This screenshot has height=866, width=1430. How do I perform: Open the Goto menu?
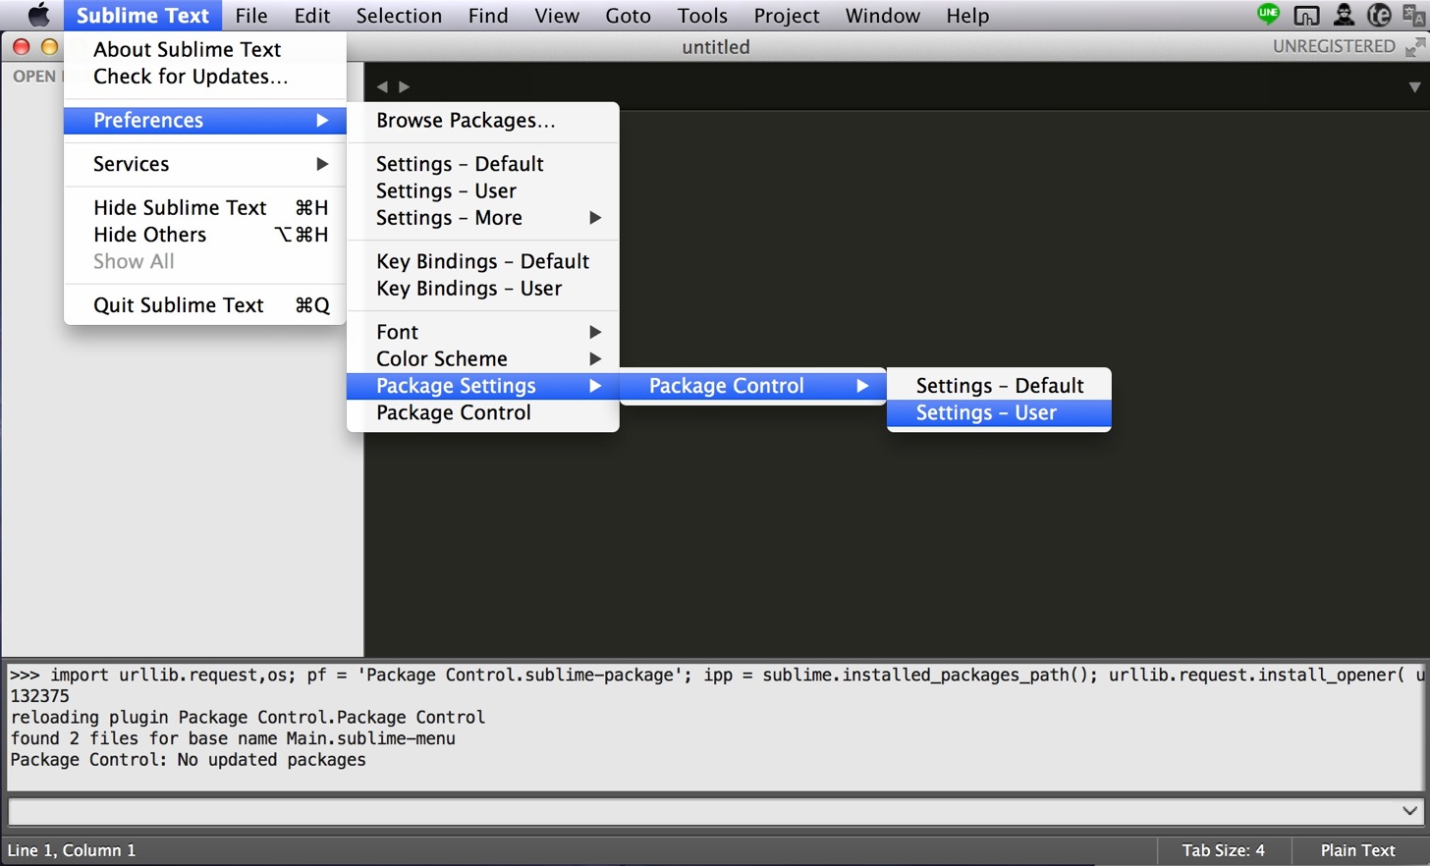point(628,16)
